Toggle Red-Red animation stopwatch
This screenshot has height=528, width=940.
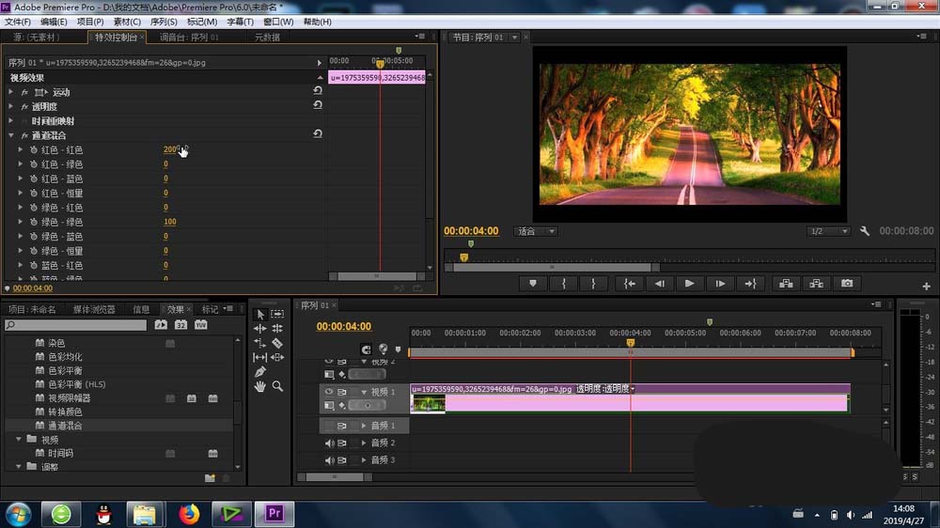click(34, 149)
